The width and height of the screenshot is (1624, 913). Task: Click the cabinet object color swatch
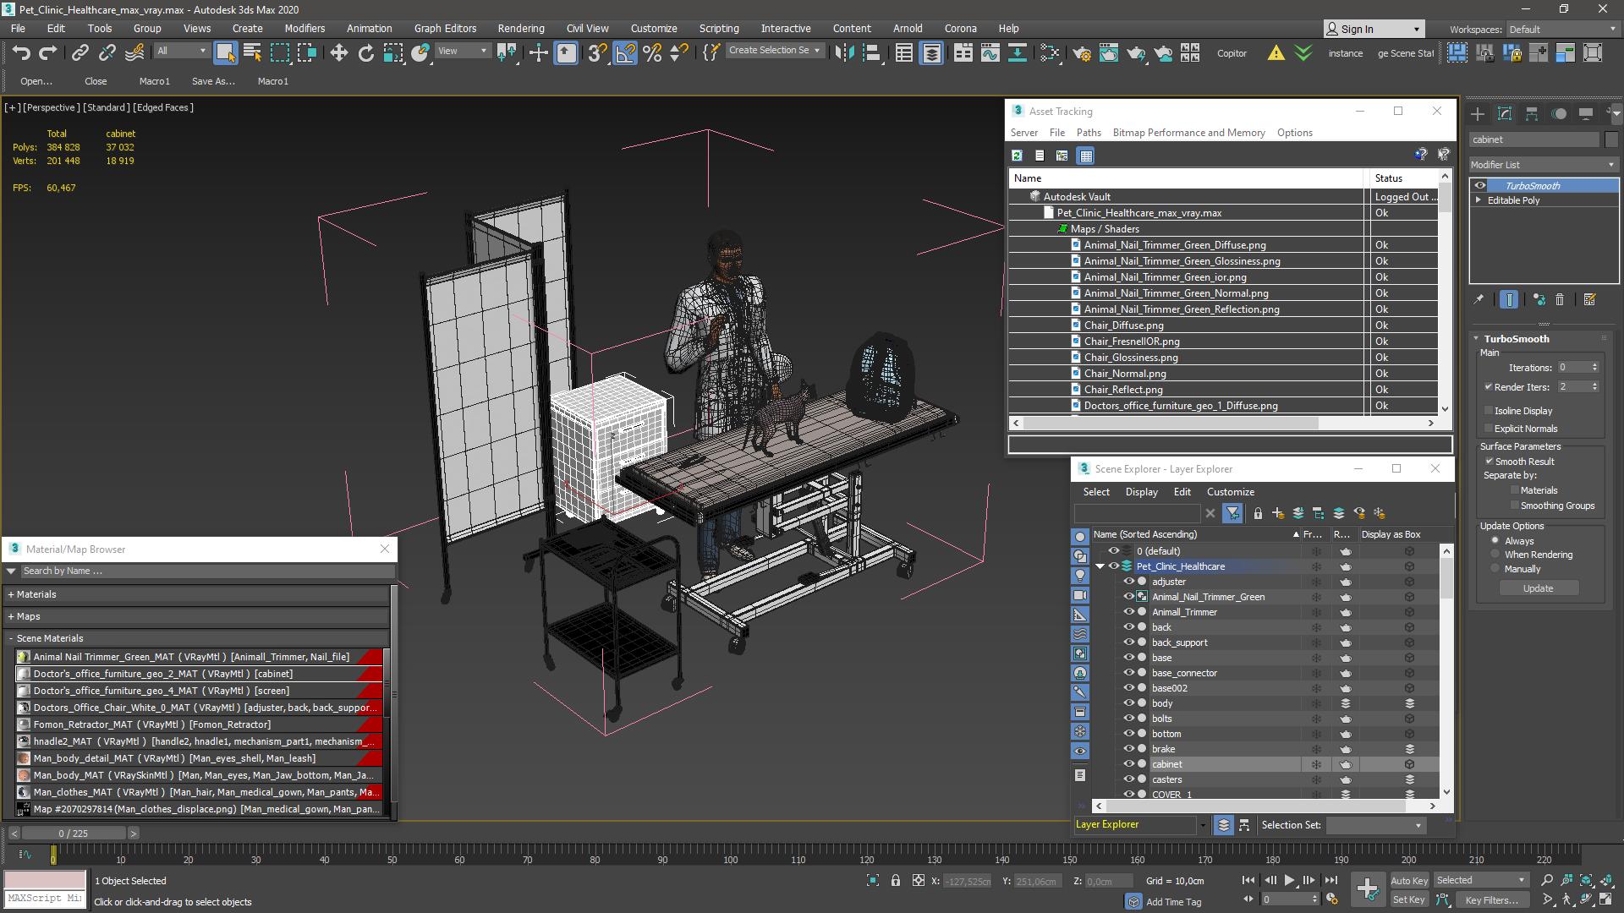(x=1610, y=139)
